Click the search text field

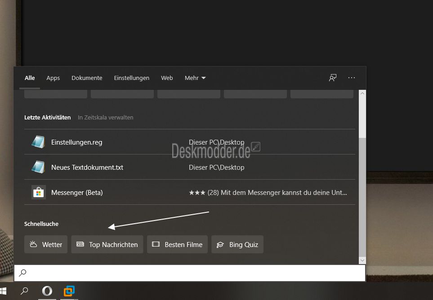190,273
